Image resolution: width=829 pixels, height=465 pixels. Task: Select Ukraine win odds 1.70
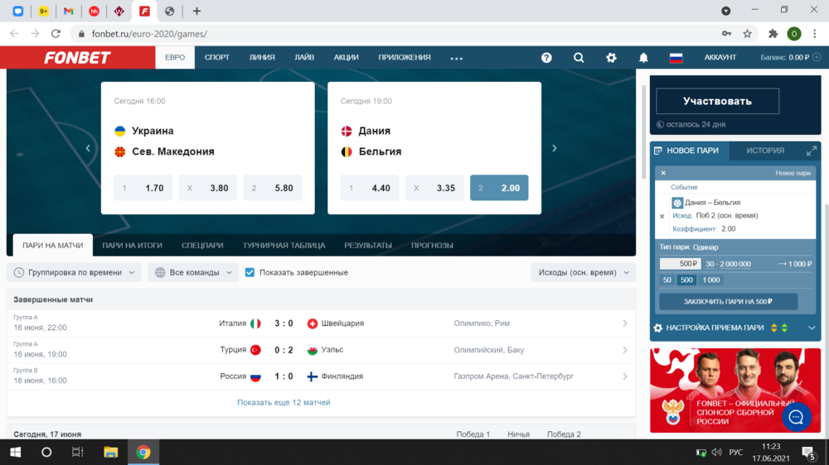(x=143, y=188)
